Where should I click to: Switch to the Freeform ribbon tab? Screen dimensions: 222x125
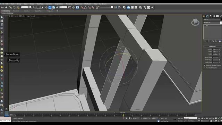(16, 11)
